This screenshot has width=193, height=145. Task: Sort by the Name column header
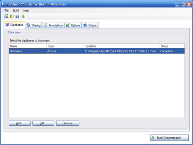[28, 46]
